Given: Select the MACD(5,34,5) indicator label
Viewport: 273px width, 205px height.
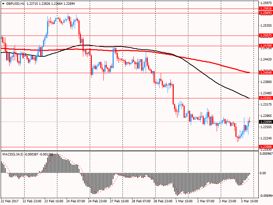Looking at the screenshot, I should [13, 154].
